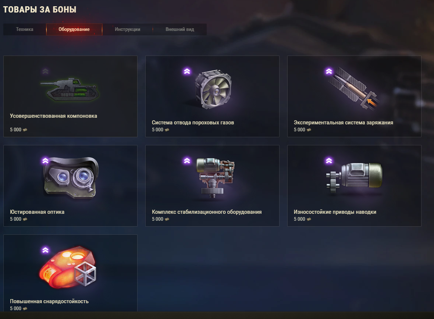Click the glowing orange hull armor icon
This screenshot has width=434, height=319.
pos(68,267)
